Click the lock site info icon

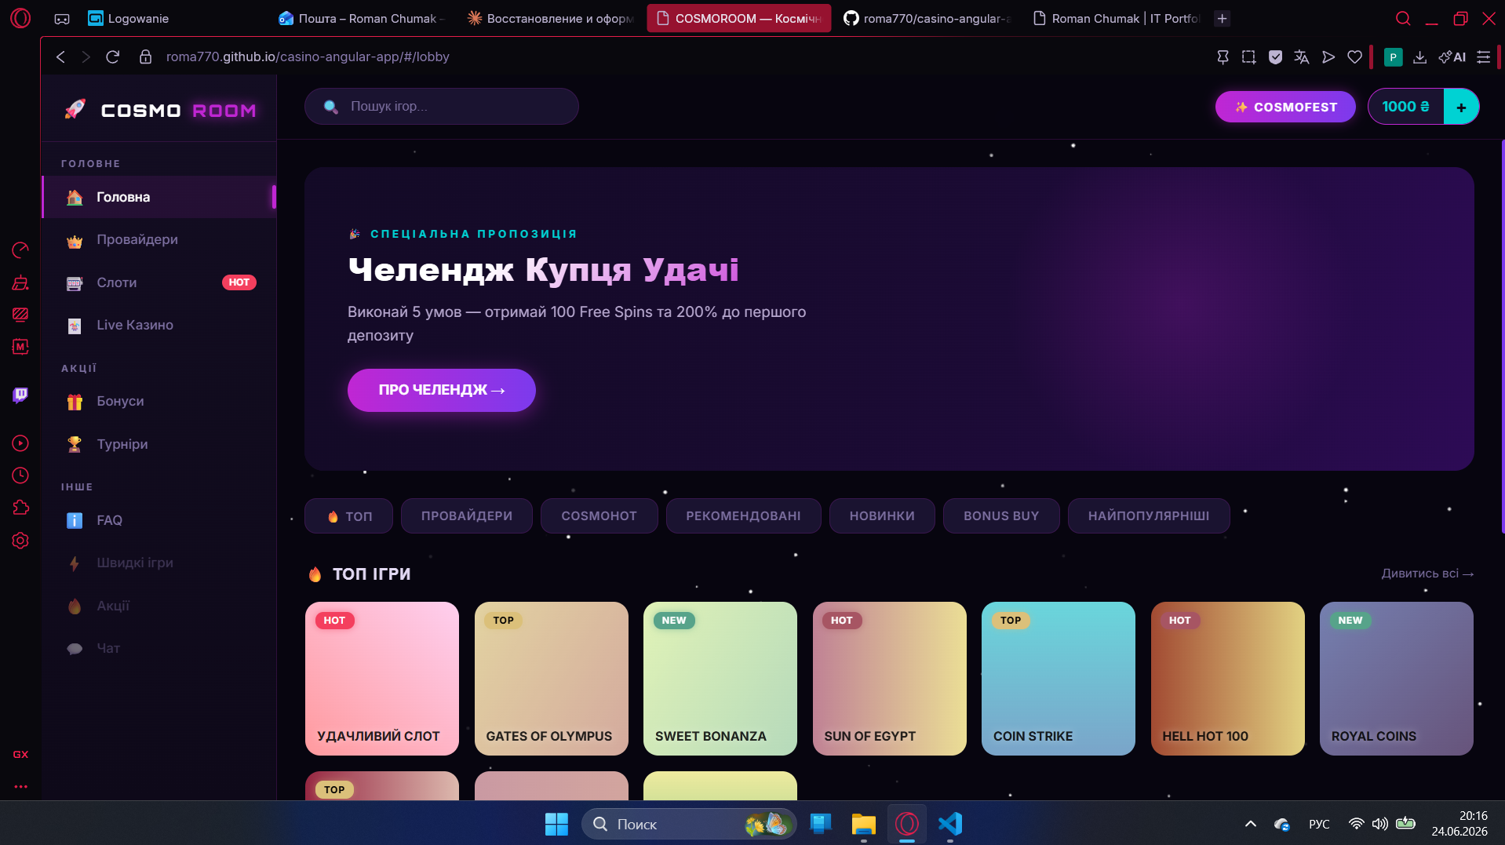[x=145, y=56]
